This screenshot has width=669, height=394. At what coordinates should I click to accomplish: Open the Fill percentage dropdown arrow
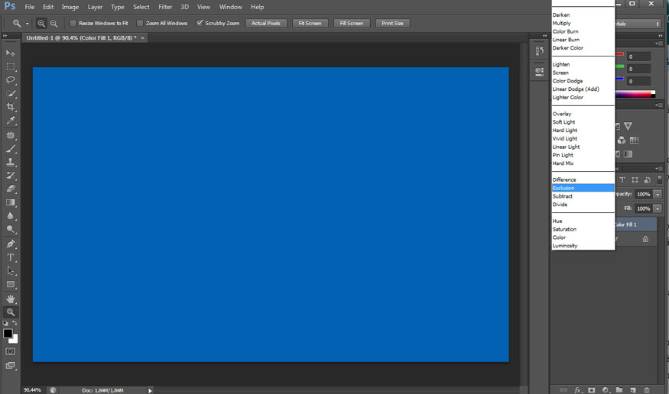[x=657, y=208]
